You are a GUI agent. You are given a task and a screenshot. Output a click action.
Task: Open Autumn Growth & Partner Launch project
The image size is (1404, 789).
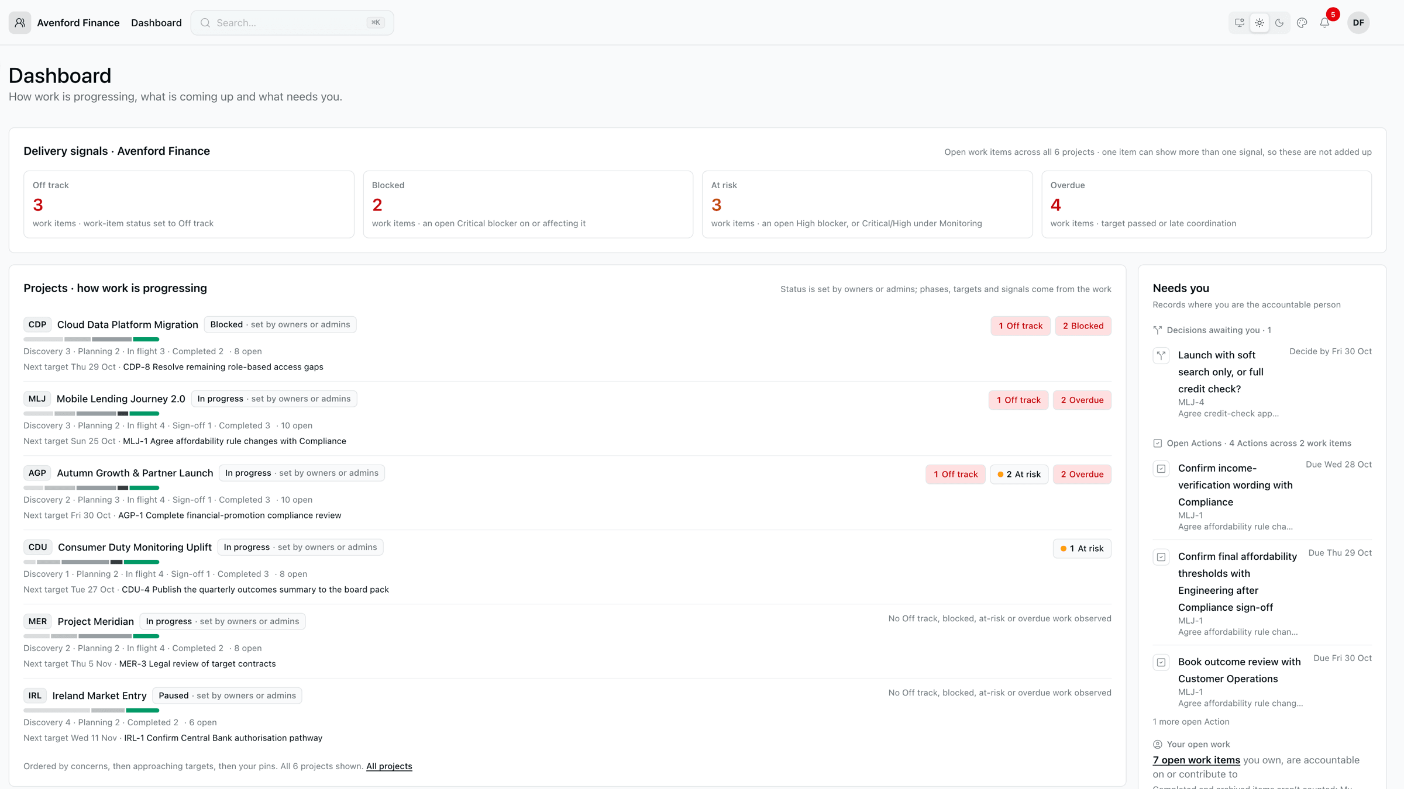coord(135,473)
